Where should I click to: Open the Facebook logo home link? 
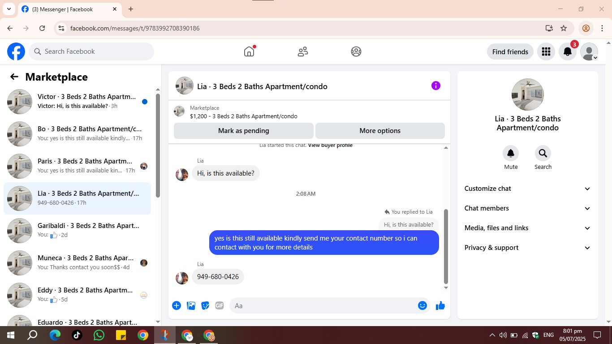16,52
